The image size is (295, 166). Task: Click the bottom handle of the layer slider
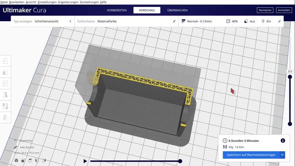(290, 124)
